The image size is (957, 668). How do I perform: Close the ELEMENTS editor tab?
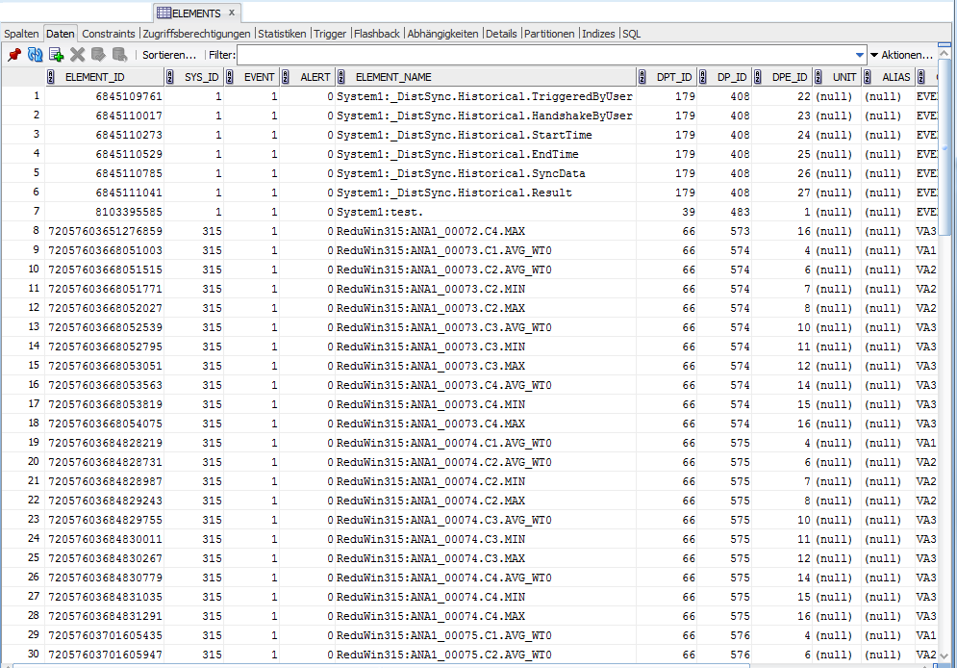pyautogui.click(x=232, y=13)
